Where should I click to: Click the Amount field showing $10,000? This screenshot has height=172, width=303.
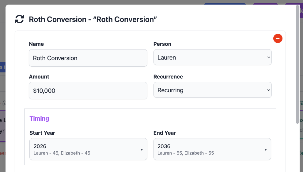[88, 91]
